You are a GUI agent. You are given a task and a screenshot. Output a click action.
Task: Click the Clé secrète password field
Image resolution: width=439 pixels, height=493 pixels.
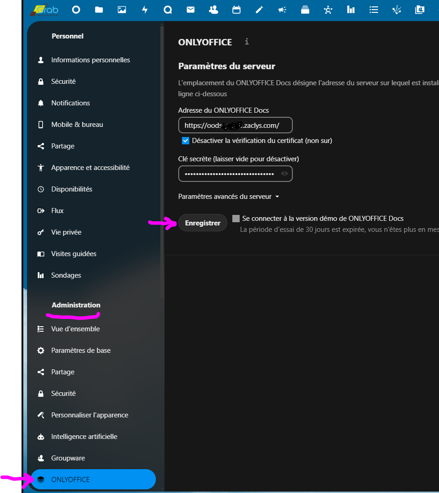[229, 174]
